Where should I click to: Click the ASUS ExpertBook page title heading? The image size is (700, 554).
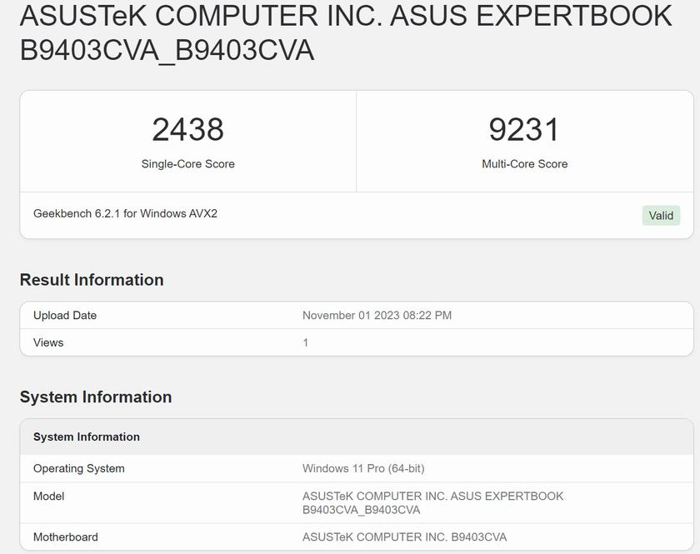pos(345,33)
